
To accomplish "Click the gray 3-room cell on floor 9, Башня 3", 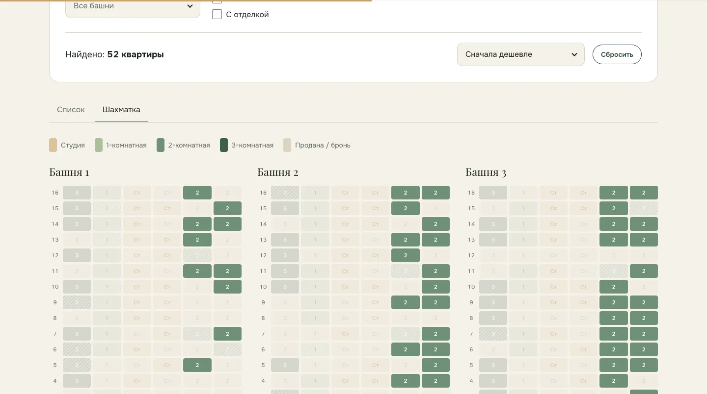I will (493, 302).
